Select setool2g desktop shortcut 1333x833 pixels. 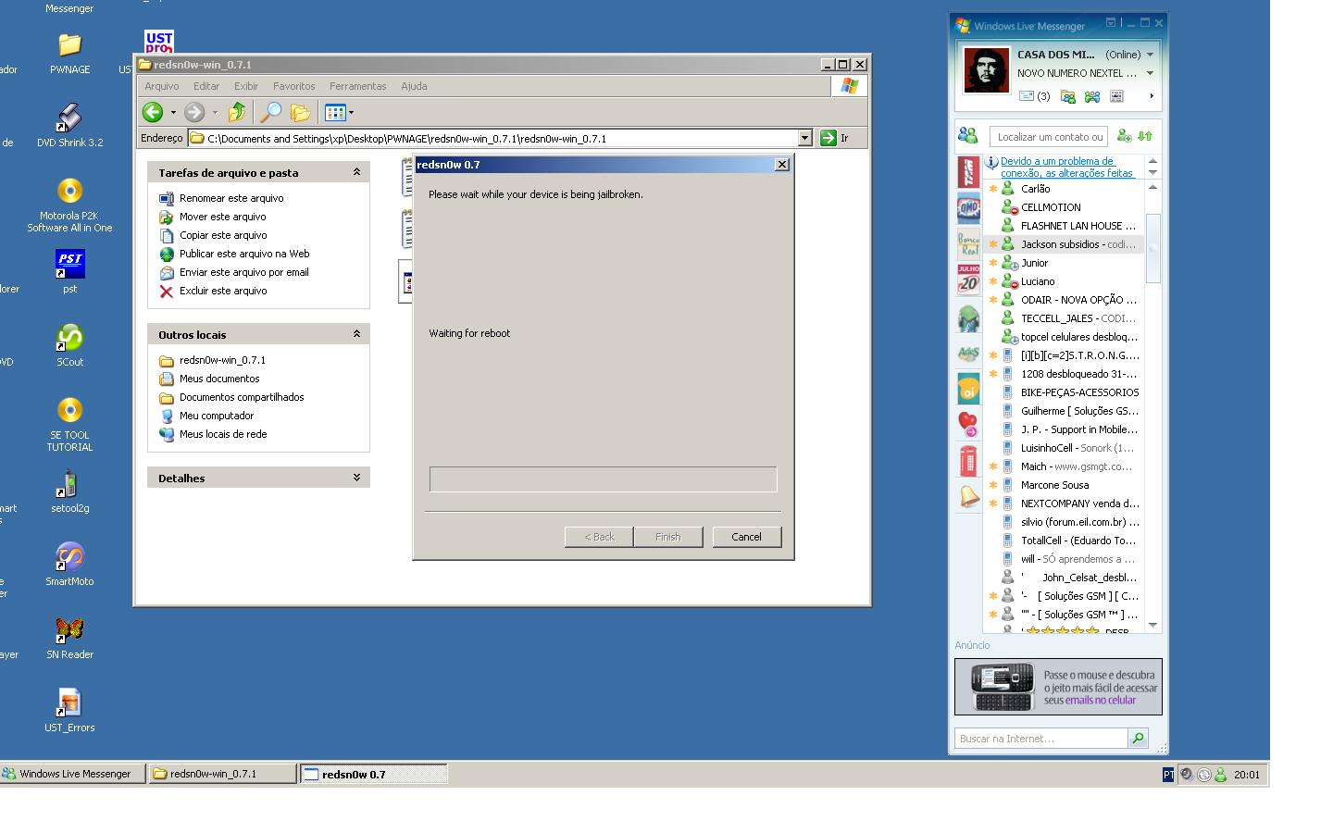(69, 491)
